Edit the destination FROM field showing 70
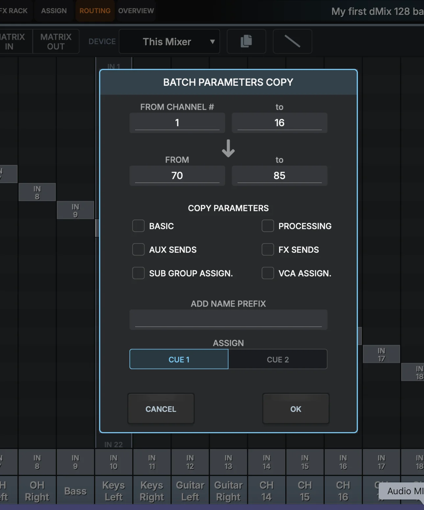 177,176
